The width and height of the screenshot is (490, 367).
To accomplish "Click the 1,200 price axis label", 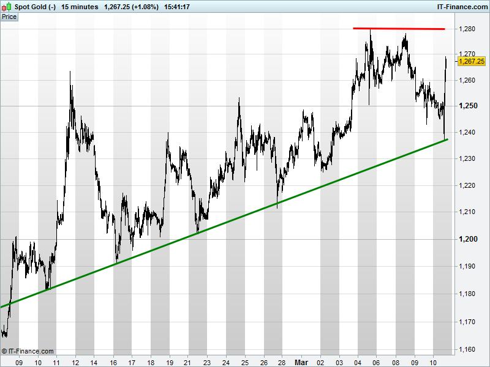I will [468, 239].
